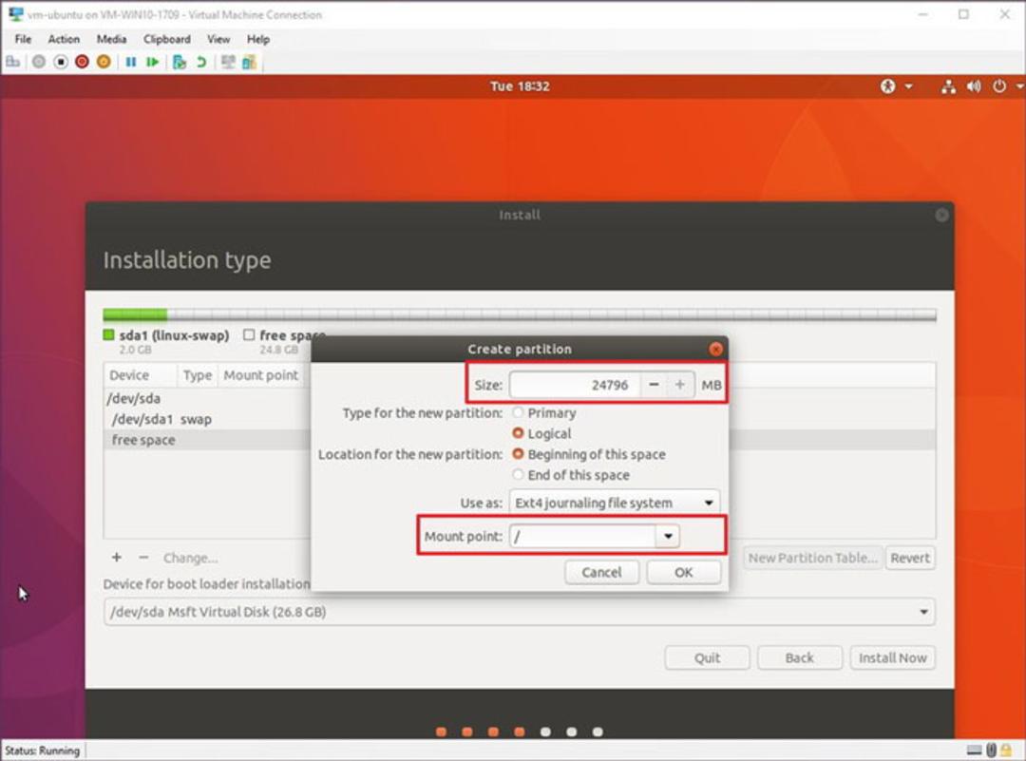Open the Help menu
Viewport: 1026px width, 761px height.
(x=257, y=39)
